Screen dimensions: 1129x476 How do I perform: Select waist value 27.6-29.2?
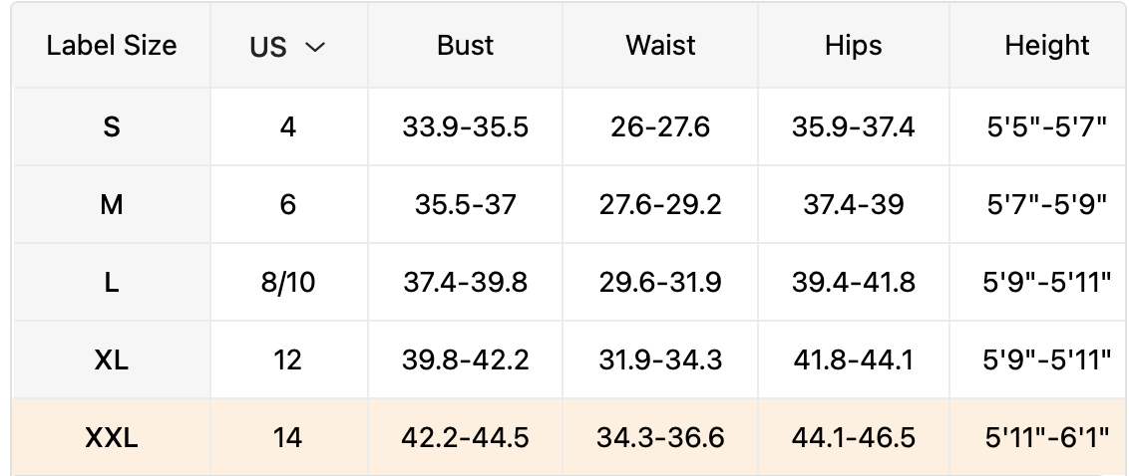pyautogui.click(x=660, y=205)
